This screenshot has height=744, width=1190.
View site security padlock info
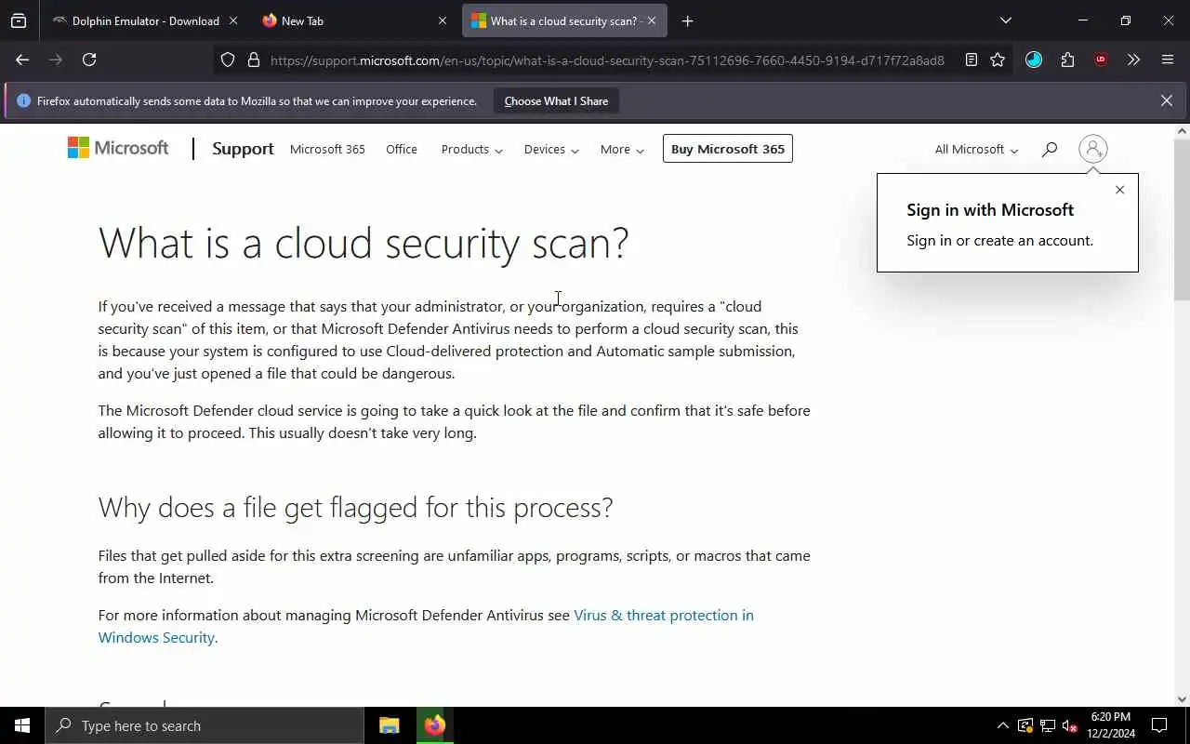tap(253, 60)
